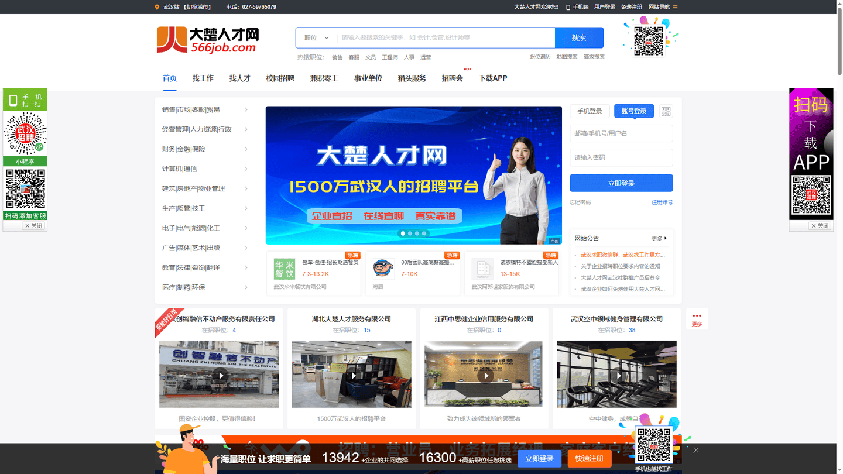Click the 扫码添加客服 QR code

click(25, 189)
